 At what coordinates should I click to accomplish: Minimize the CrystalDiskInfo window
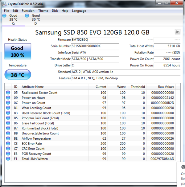click(159, 3)
